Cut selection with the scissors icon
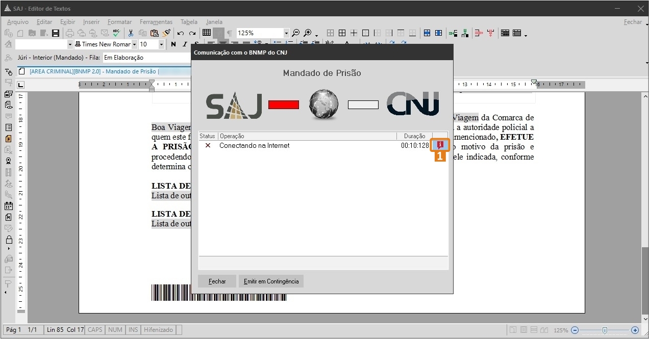 pyautogui.click(x=131, y=33)
